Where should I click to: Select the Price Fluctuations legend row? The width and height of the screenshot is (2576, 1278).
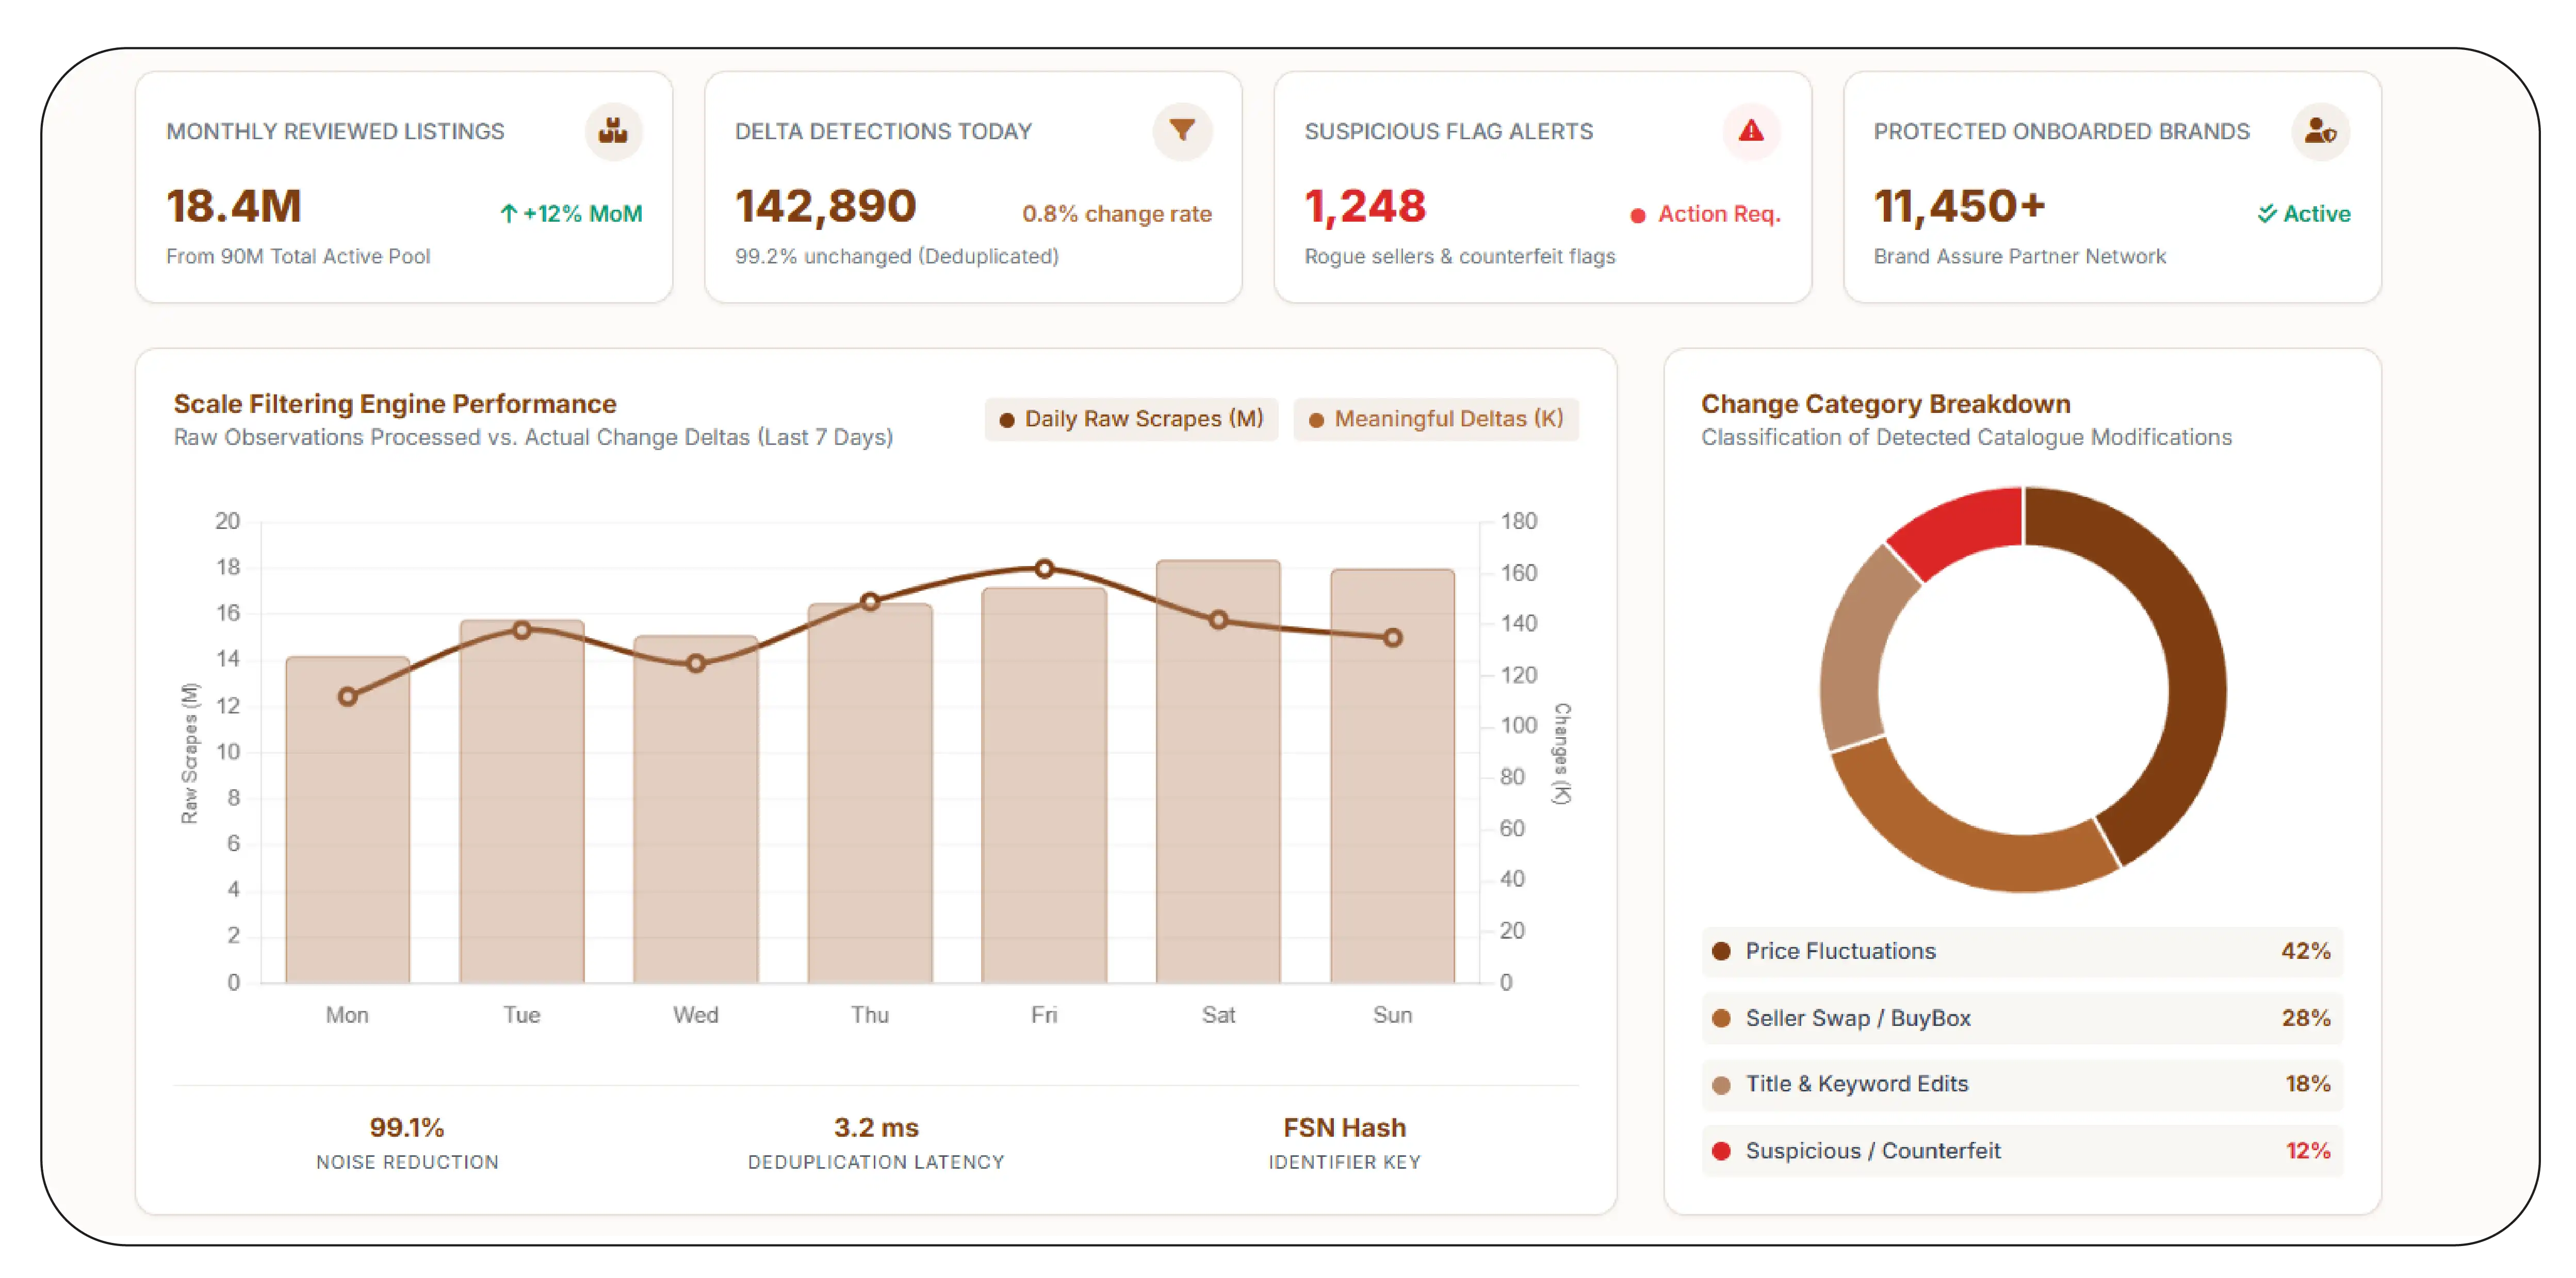(2021, 951)
